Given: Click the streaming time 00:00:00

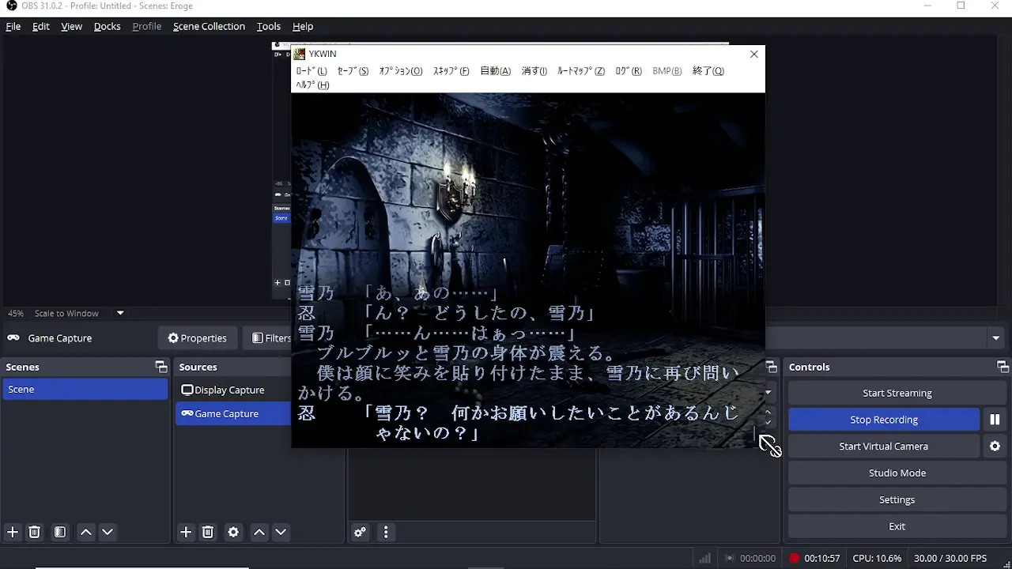Looking at the screenshot, I should coord(757,559).
